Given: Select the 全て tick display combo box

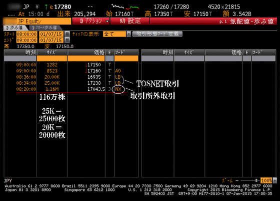Looking at the screenshot, I should click(114, 34).
